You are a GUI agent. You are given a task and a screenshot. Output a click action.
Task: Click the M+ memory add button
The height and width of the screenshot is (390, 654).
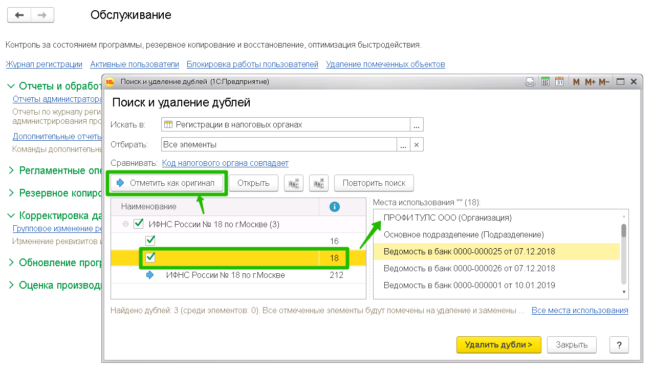[590, 82]
